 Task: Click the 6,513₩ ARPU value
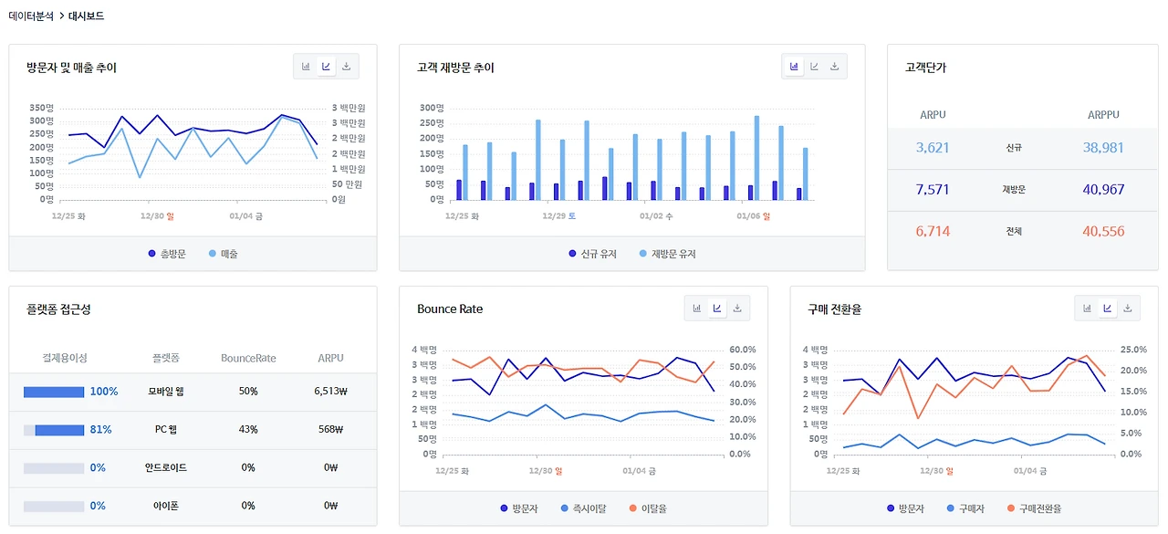pos(330,392)
